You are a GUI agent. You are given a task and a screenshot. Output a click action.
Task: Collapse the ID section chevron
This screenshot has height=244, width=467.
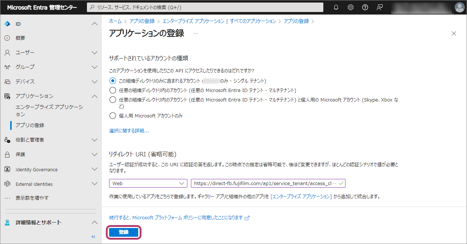pos(95,24)
